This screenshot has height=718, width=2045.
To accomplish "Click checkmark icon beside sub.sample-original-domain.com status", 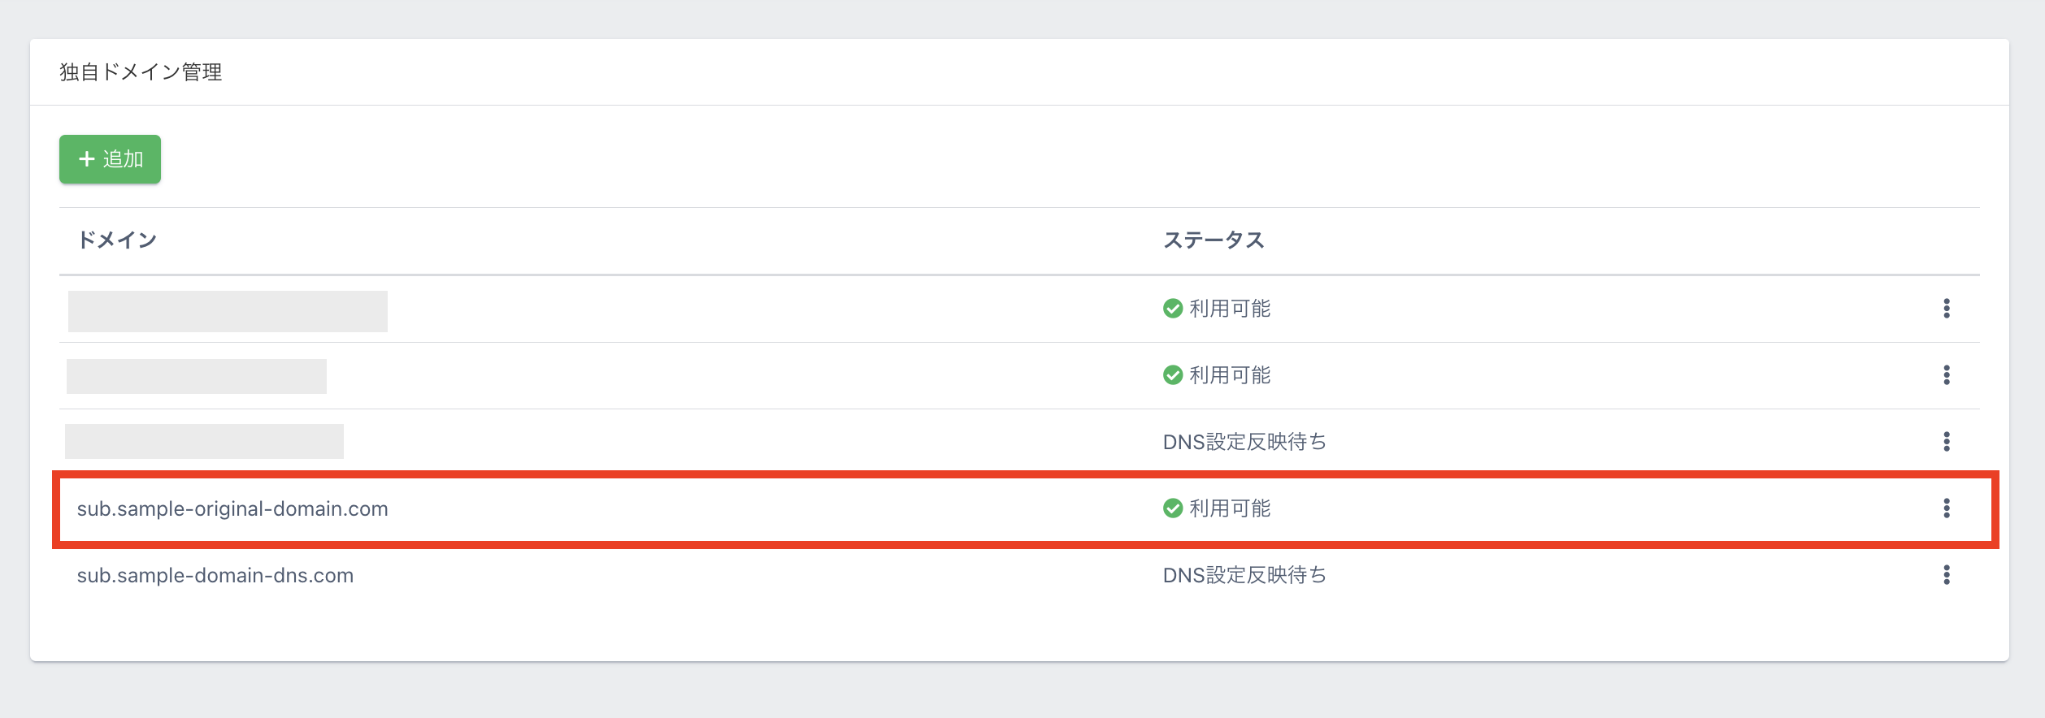I will pos(1172,508).
